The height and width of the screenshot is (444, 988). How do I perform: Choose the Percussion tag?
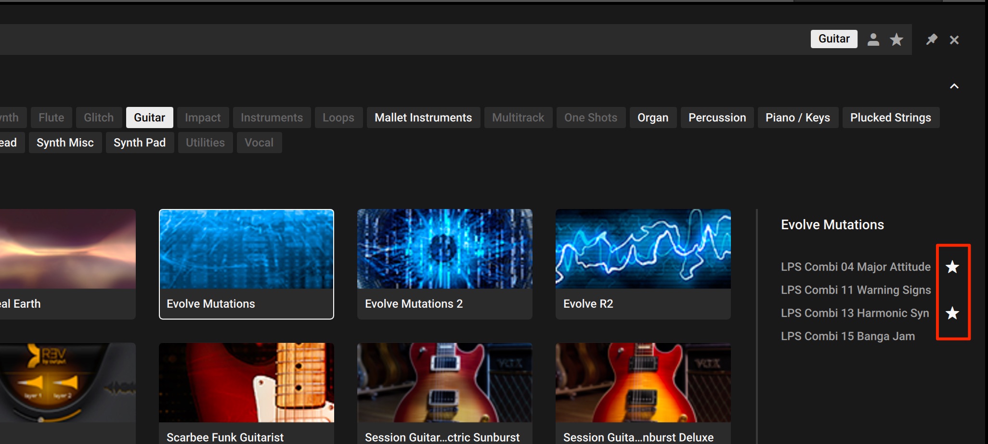tap(717, 118)
